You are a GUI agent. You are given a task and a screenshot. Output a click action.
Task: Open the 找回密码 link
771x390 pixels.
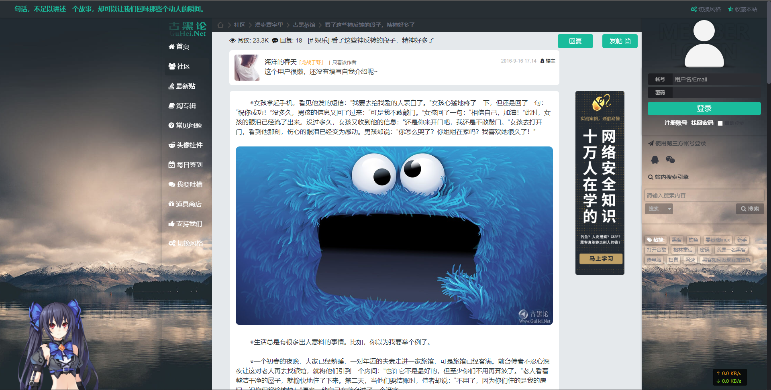click(702, 123)
